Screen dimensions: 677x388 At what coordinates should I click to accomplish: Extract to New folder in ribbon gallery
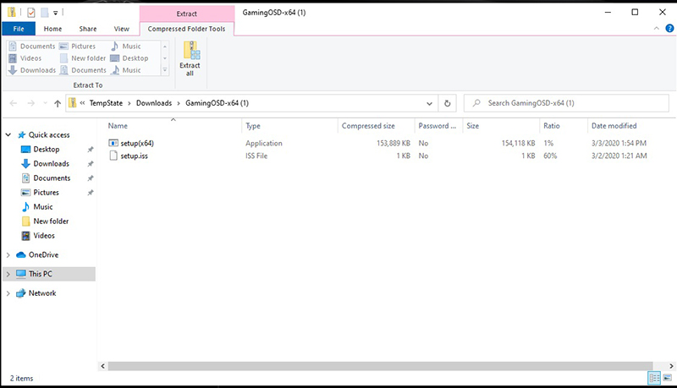pyautogui.click(x=83, y=58)
